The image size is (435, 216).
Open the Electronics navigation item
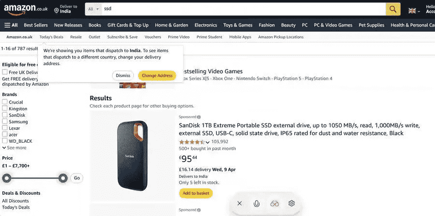tap(206, 25)
